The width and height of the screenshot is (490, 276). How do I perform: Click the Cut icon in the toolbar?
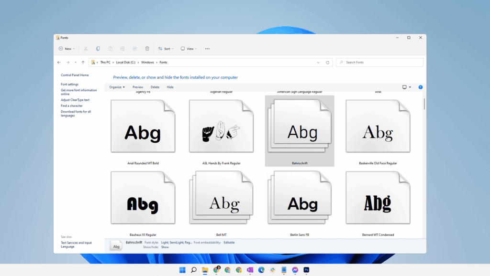point(85,48)
